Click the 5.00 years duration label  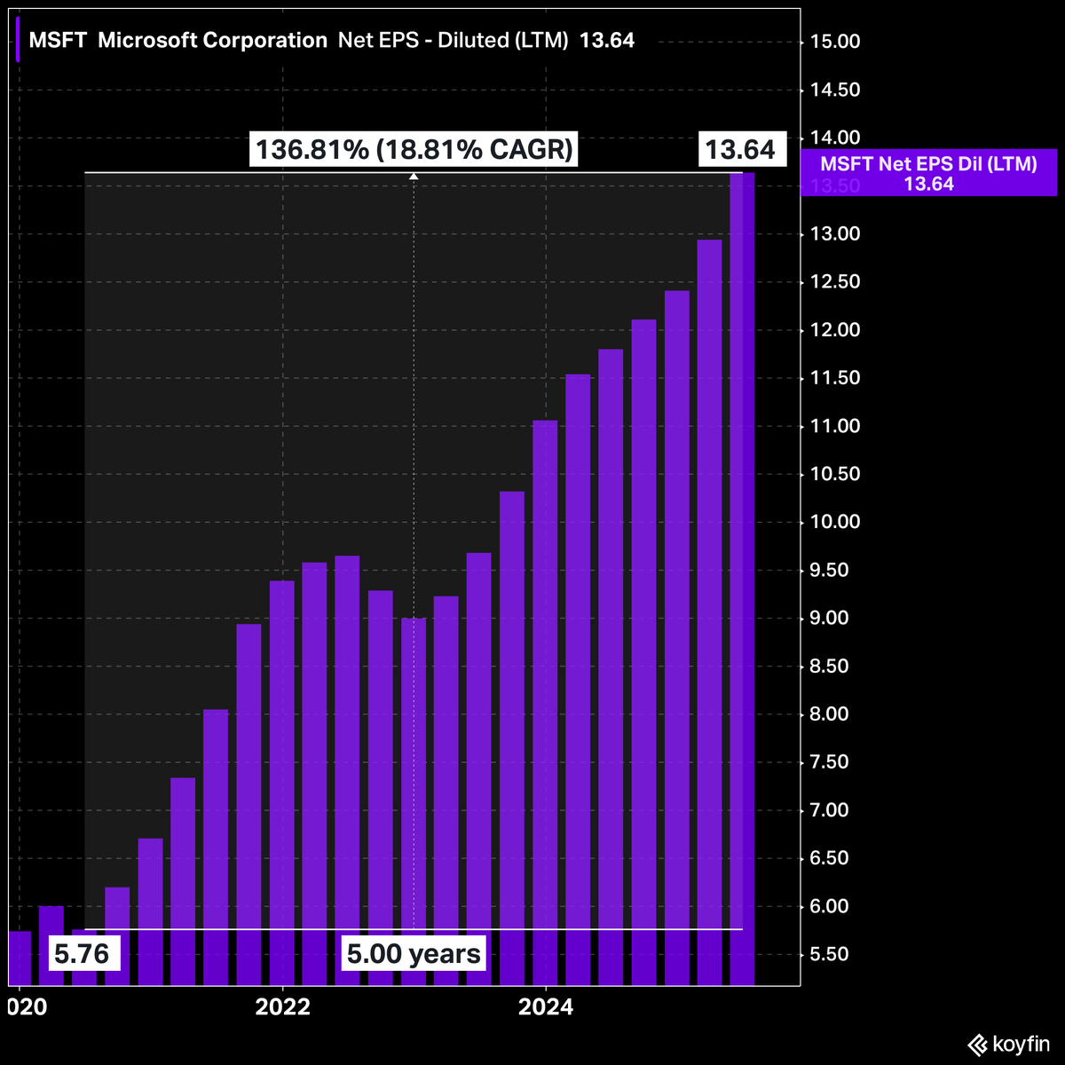tap(414, 953)
